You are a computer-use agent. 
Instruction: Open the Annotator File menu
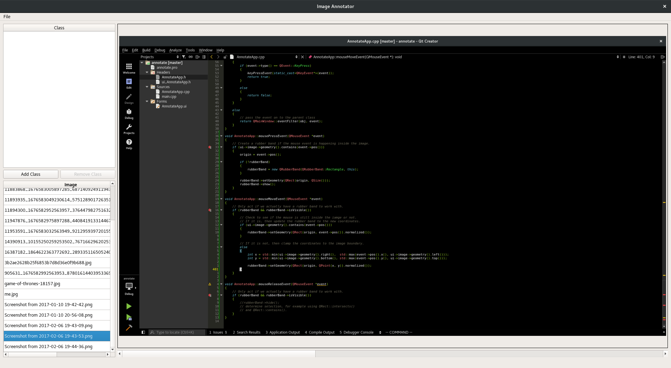pos(7,16)
